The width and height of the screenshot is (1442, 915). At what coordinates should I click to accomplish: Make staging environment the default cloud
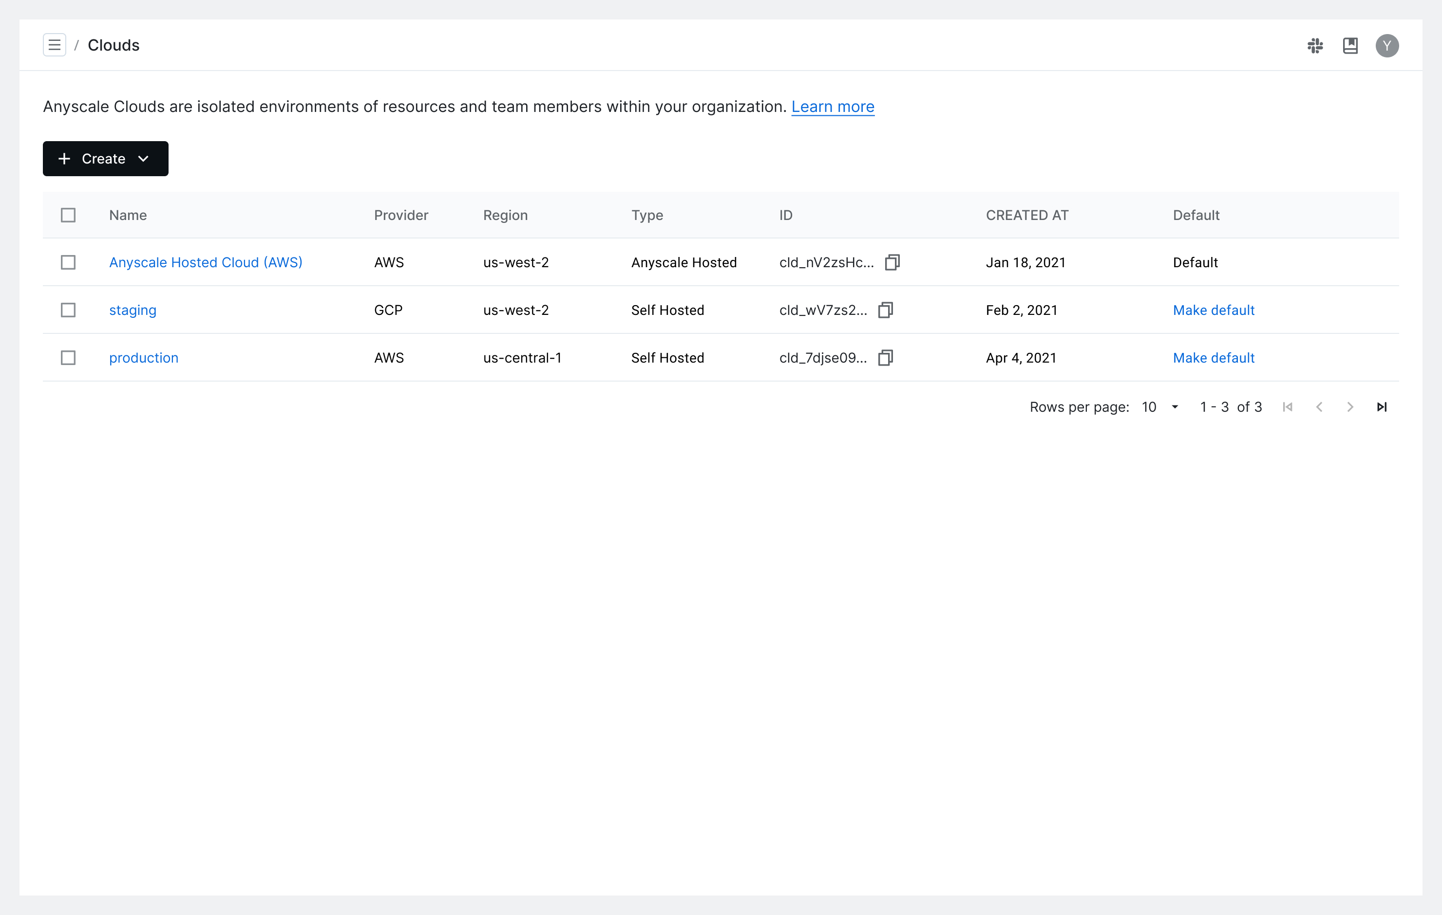(x=1214, y=309)
